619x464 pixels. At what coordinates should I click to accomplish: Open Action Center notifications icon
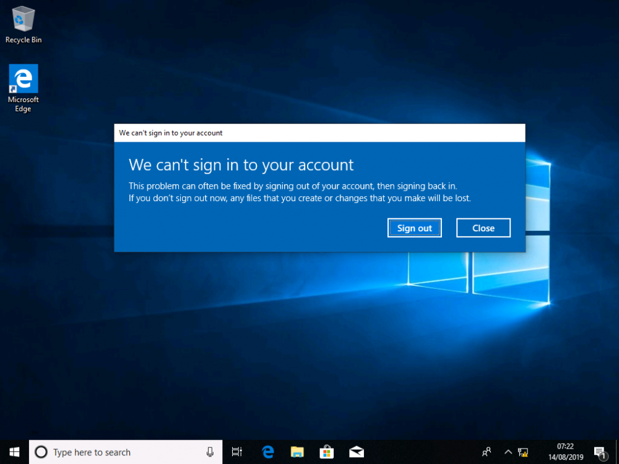click(x=599, y=452)
